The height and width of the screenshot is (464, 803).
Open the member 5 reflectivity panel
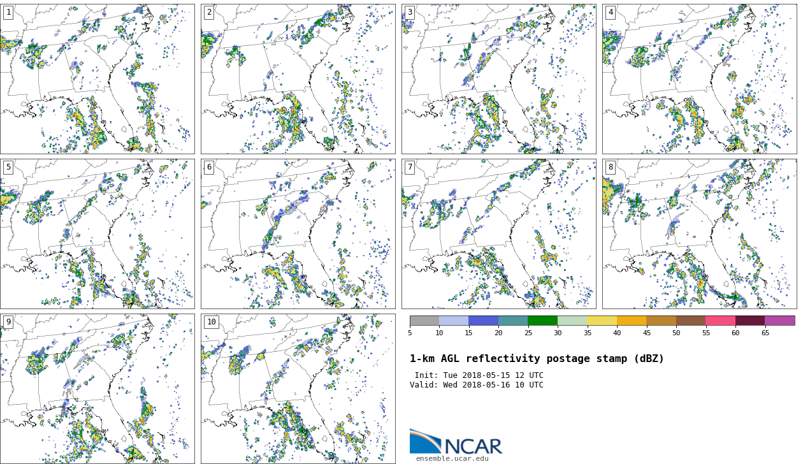(x=97, y=234)
